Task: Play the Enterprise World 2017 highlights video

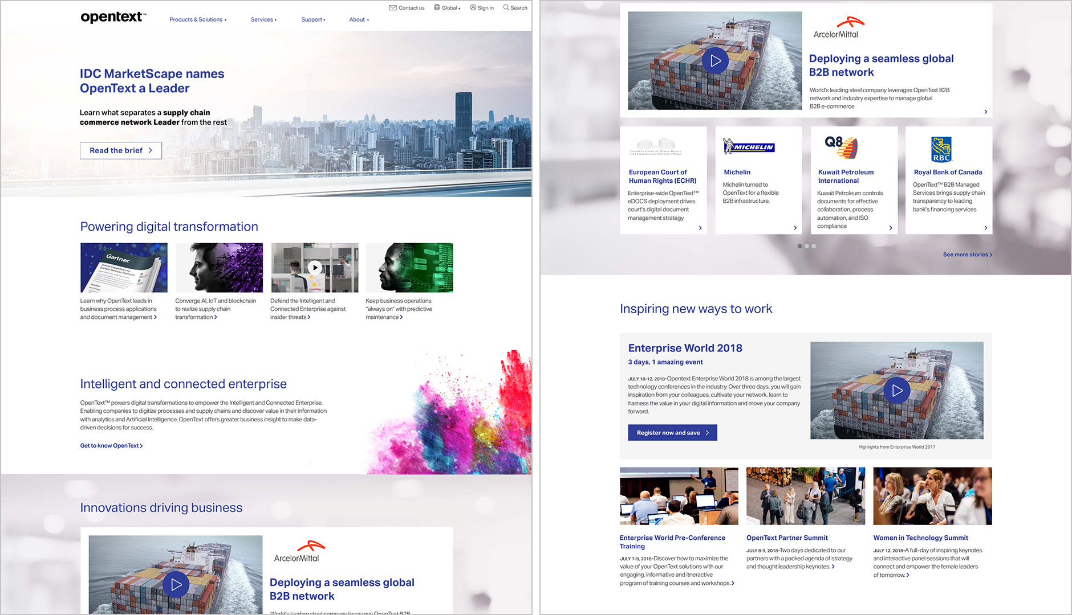Action: (x=896, y=391)
